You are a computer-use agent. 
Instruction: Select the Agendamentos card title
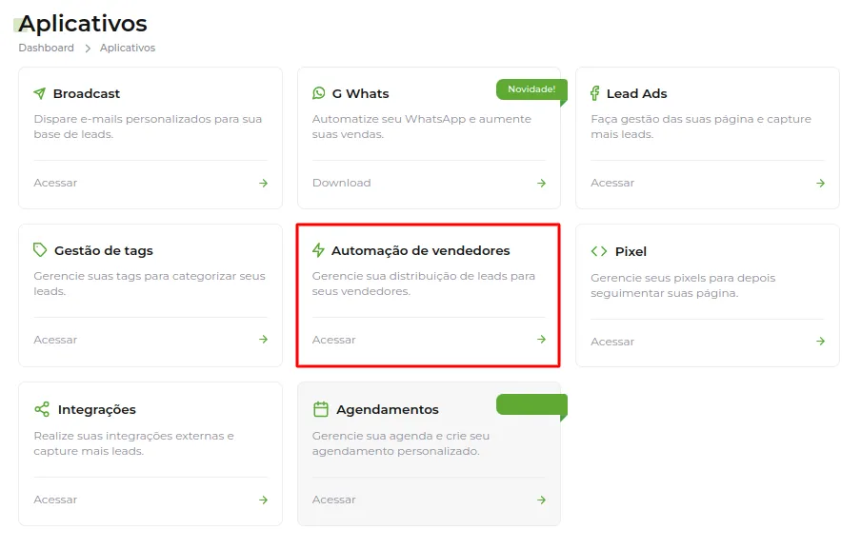[387, 410]
